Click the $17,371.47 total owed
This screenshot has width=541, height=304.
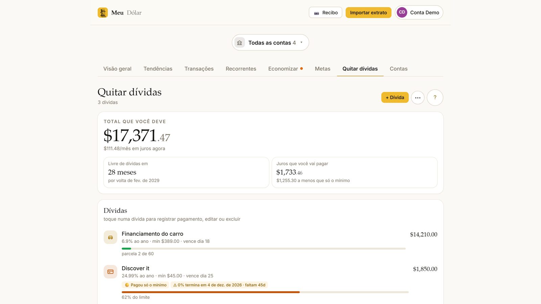[x=137, y=135]
